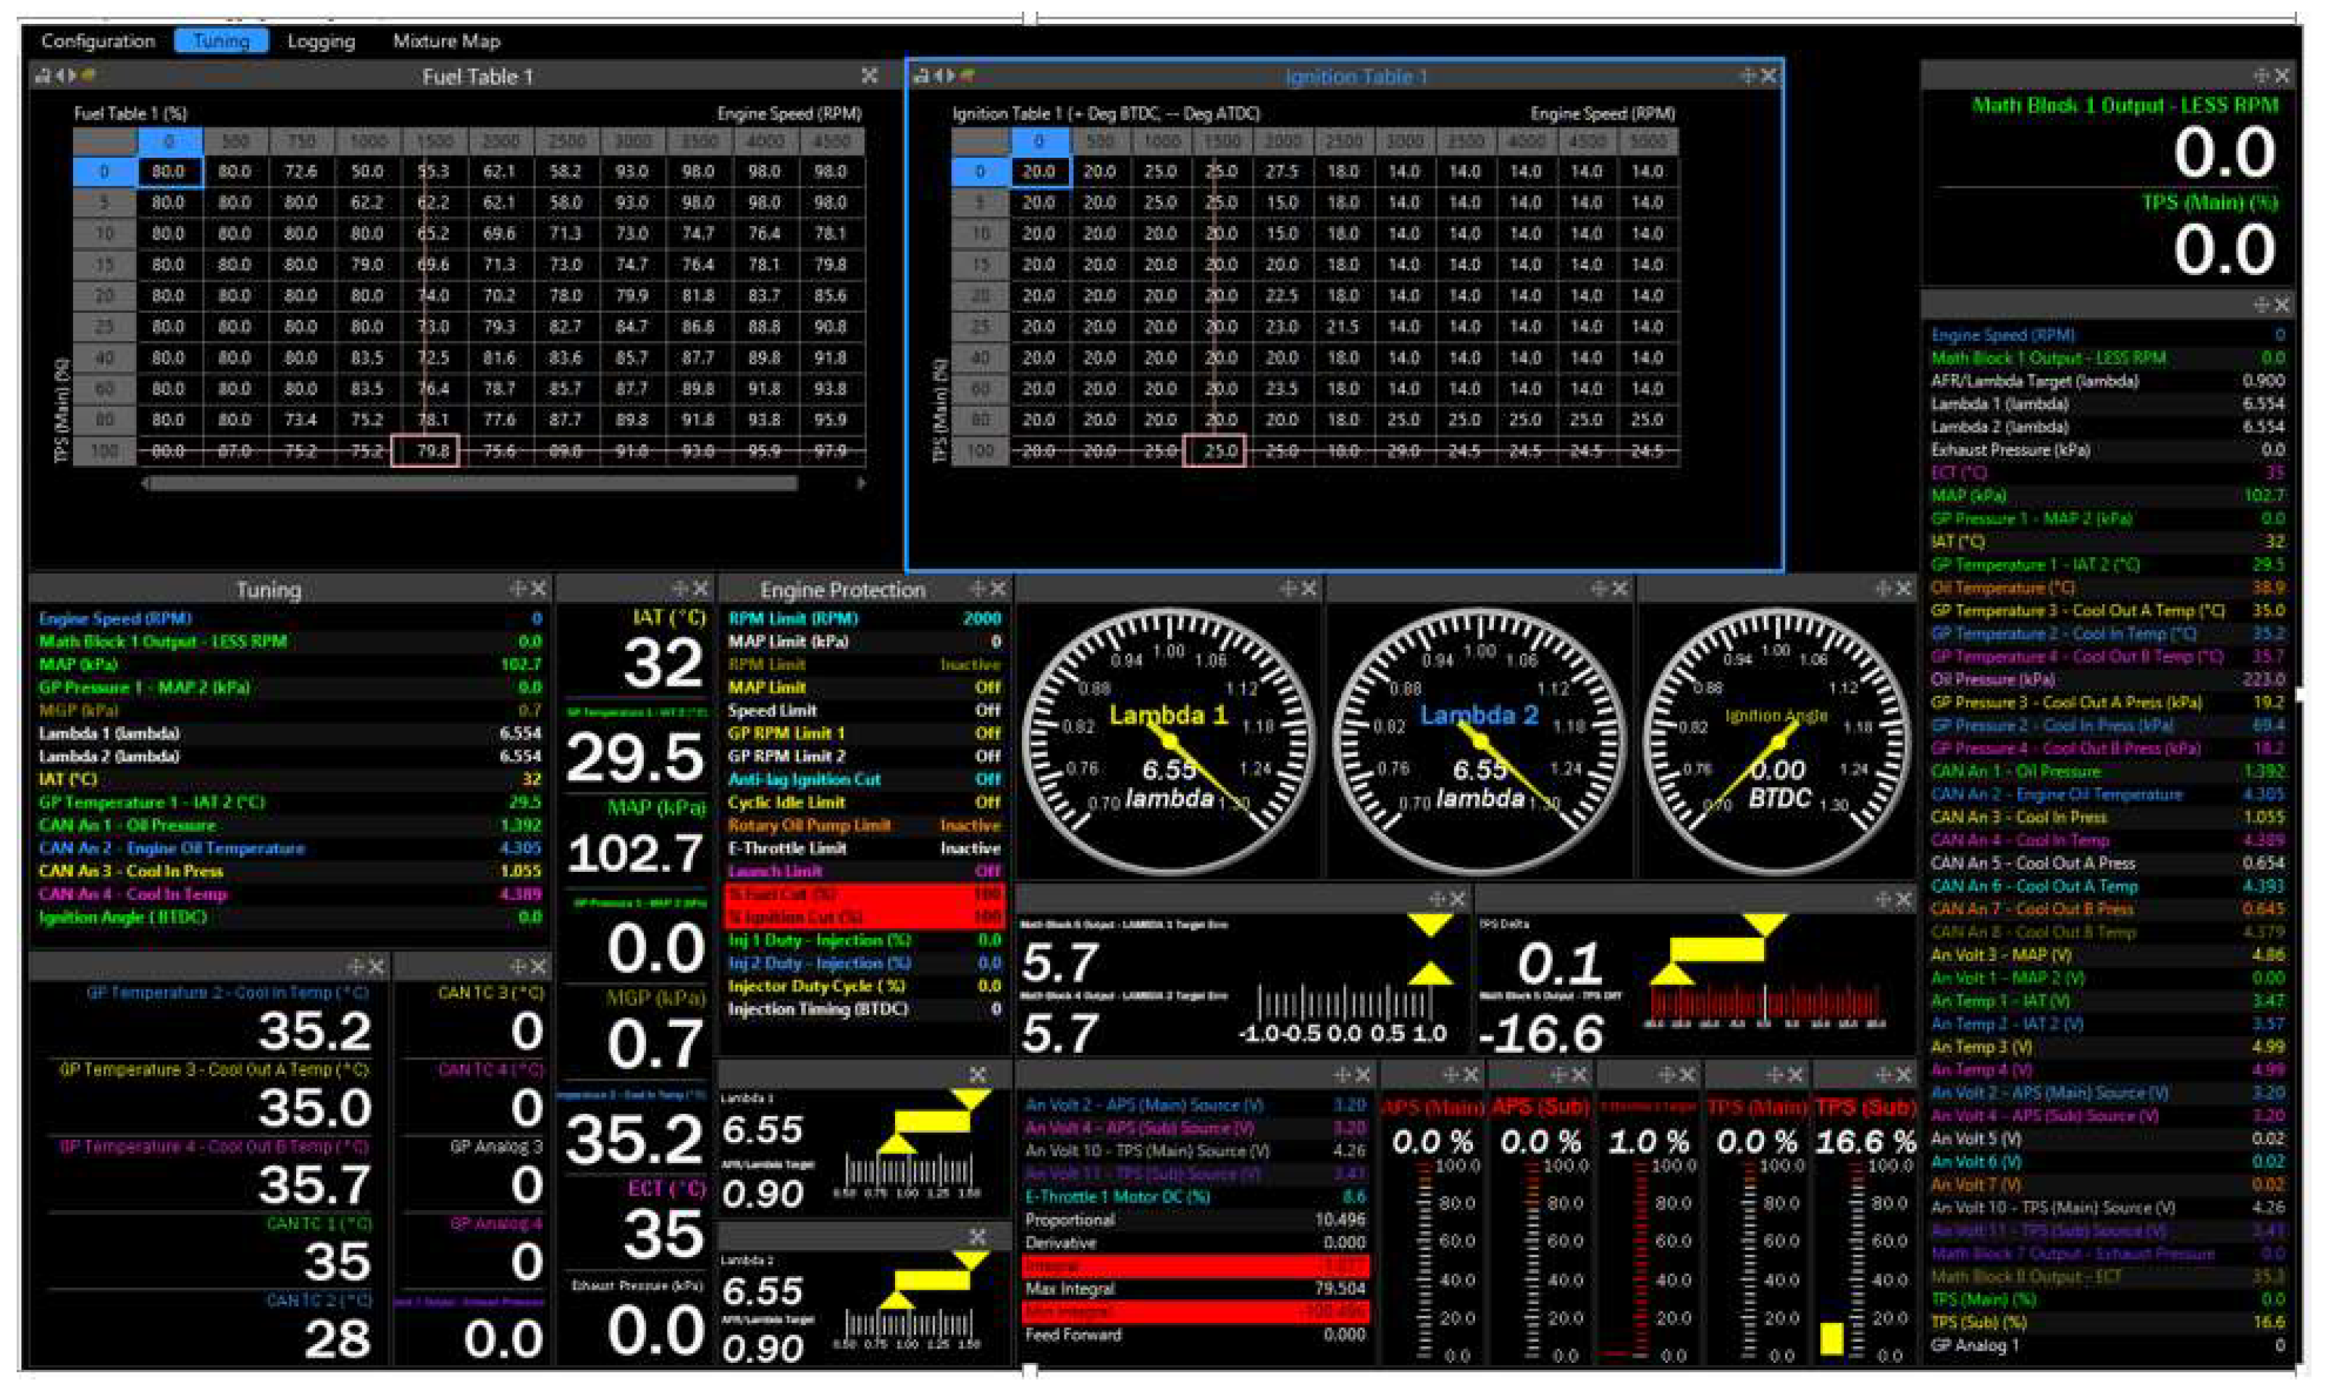2326x1394 pixels.
Task: Click the yellow icon in Fuel Table 1 header
Action: tap(88, 75)
